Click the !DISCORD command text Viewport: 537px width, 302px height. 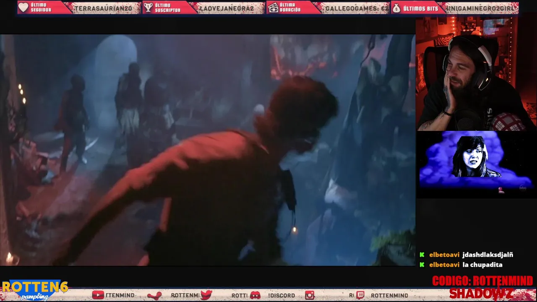click(282, 296)
